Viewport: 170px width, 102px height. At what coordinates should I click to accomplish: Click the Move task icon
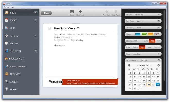72,12
